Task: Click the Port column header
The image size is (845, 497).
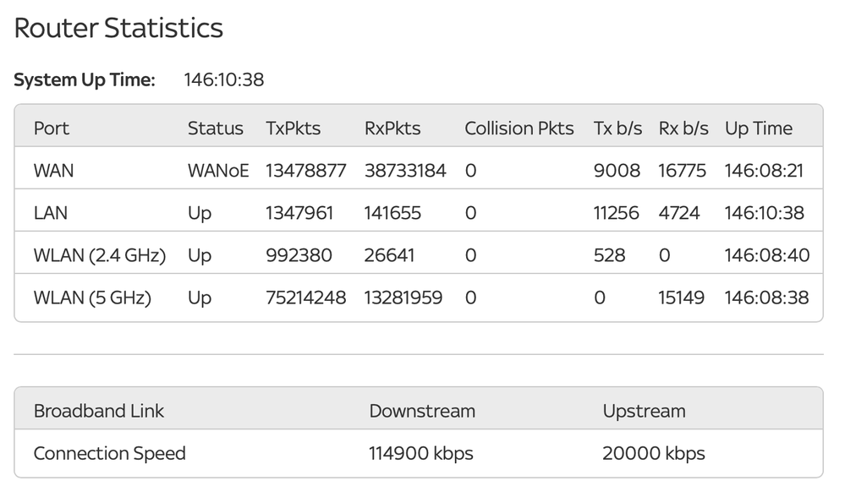Action: (52, 128)
